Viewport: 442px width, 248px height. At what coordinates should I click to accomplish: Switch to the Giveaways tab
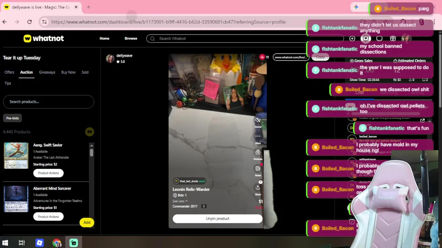[x=47, y=72]
